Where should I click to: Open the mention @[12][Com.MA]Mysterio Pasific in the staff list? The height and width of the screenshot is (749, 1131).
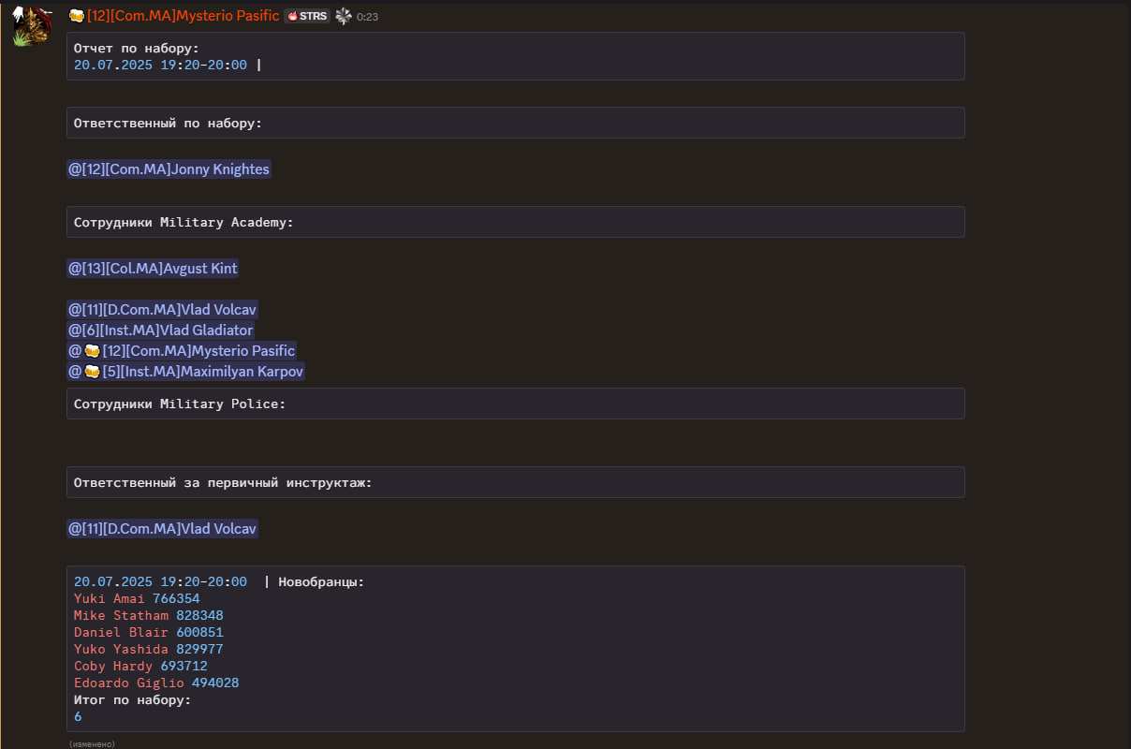point(182,351)
